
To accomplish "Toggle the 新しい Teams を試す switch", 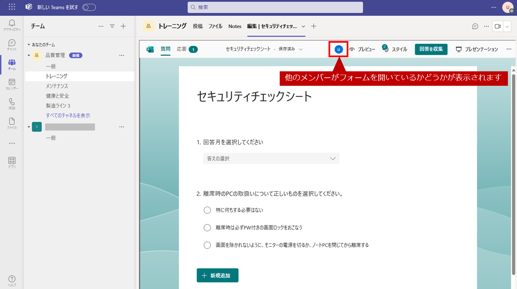I will [x=89, y=7].
